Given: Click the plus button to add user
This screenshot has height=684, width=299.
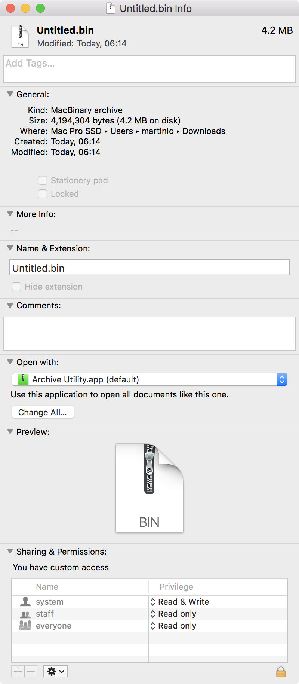Looking at the screenshot, I should click(18, 672).
